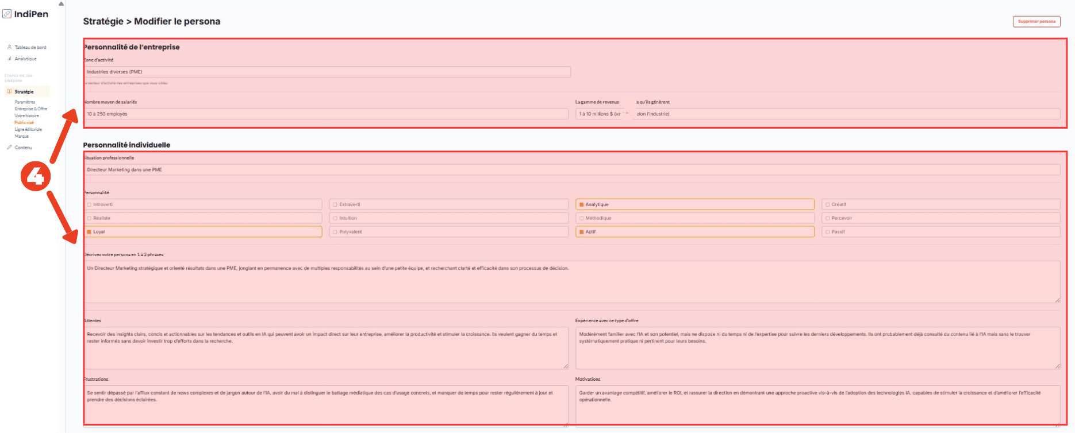
Task: Click the Situation professionnelle text field
Action: coord(571,170)
